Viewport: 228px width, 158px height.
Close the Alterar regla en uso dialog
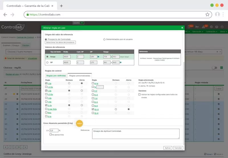click(182, 28)
